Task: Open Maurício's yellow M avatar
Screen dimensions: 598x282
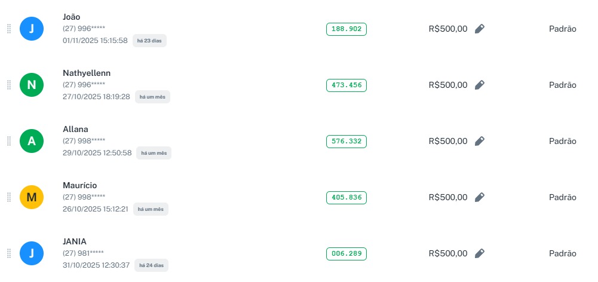Action: [32, 197]
